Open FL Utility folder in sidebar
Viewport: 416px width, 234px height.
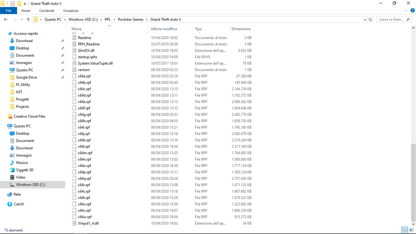coord(23,85)
